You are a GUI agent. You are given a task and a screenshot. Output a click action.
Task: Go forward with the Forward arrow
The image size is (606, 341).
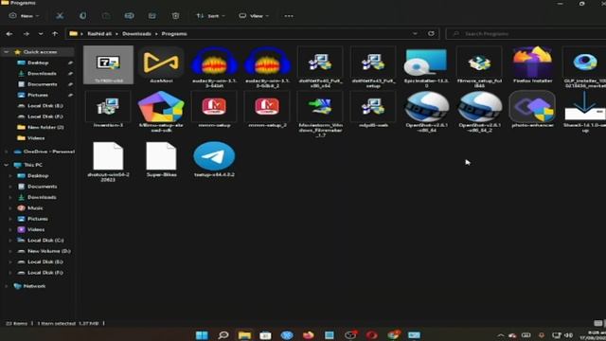pos(26,34)
